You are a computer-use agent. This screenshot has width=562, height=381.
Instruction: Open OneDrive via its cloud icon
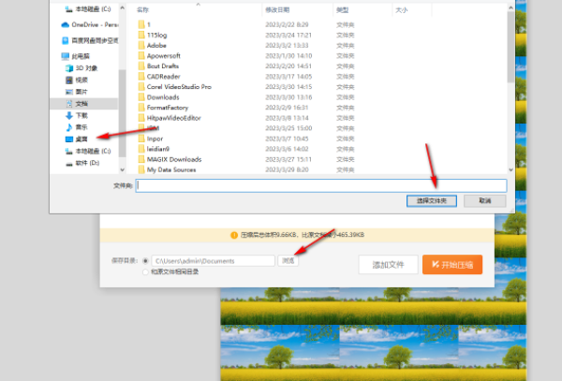click(x=65, y=24)
